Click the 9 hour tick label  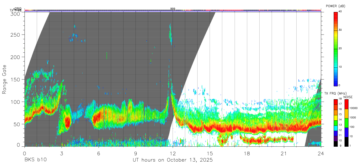(x=136, y=153)
